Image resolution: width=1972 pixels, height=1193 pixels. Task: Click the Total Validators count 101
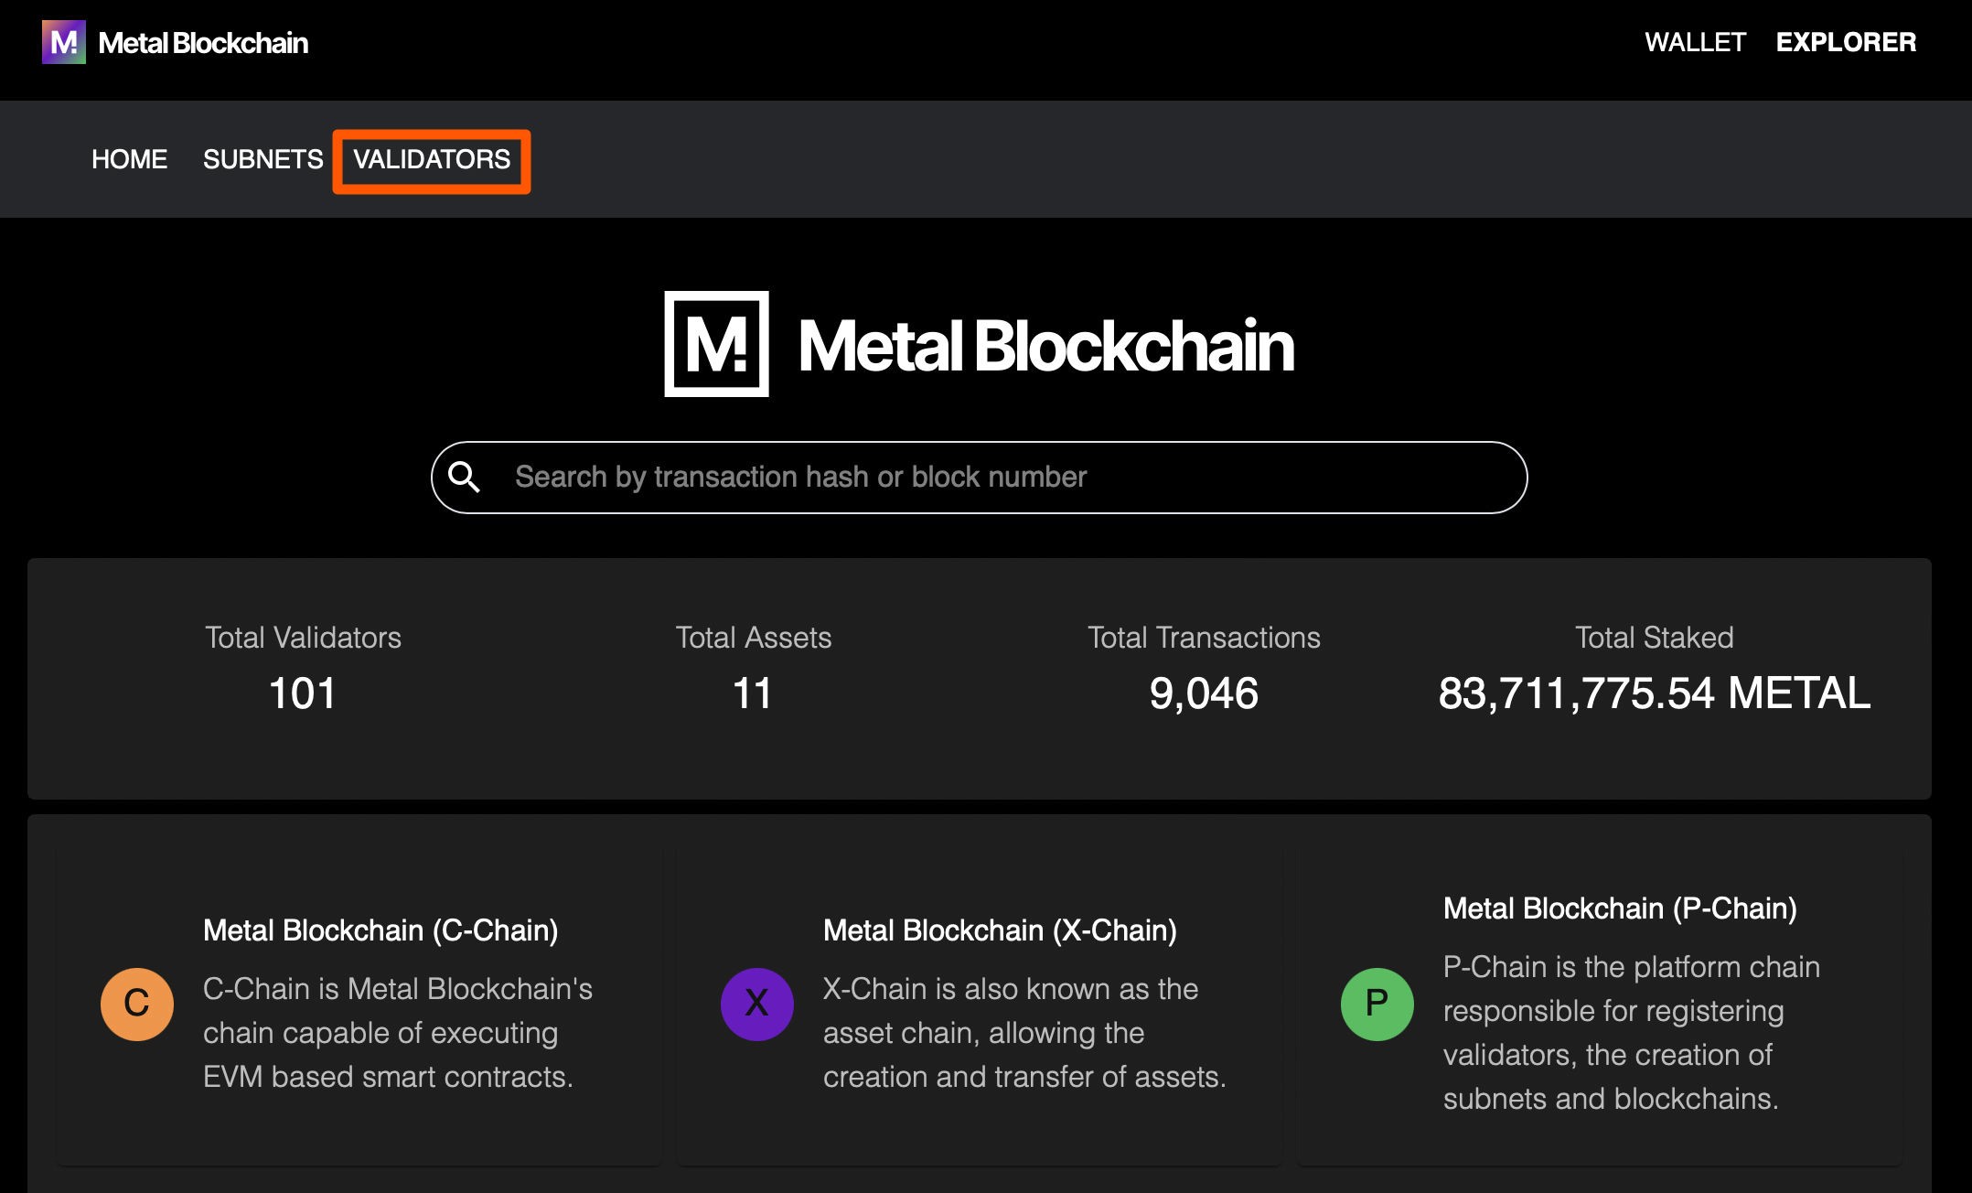pos(303,693)
